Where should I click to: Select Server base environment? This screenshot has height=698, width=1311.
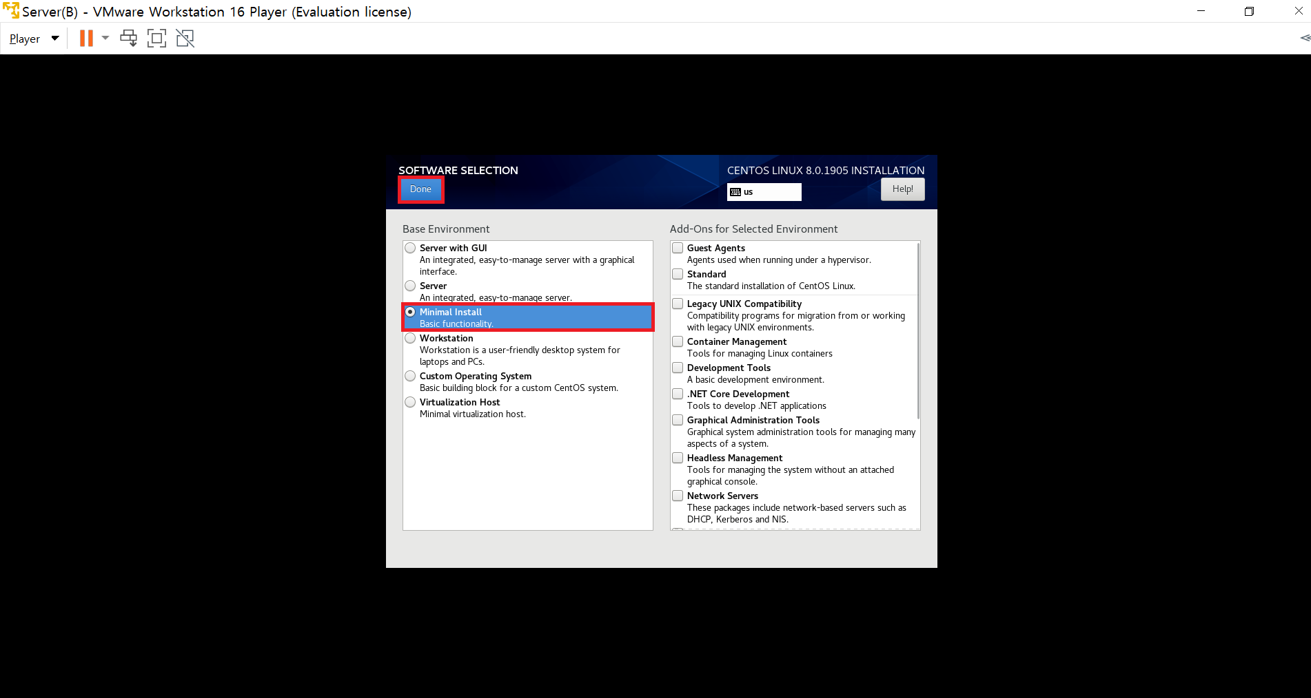(410, 286)
